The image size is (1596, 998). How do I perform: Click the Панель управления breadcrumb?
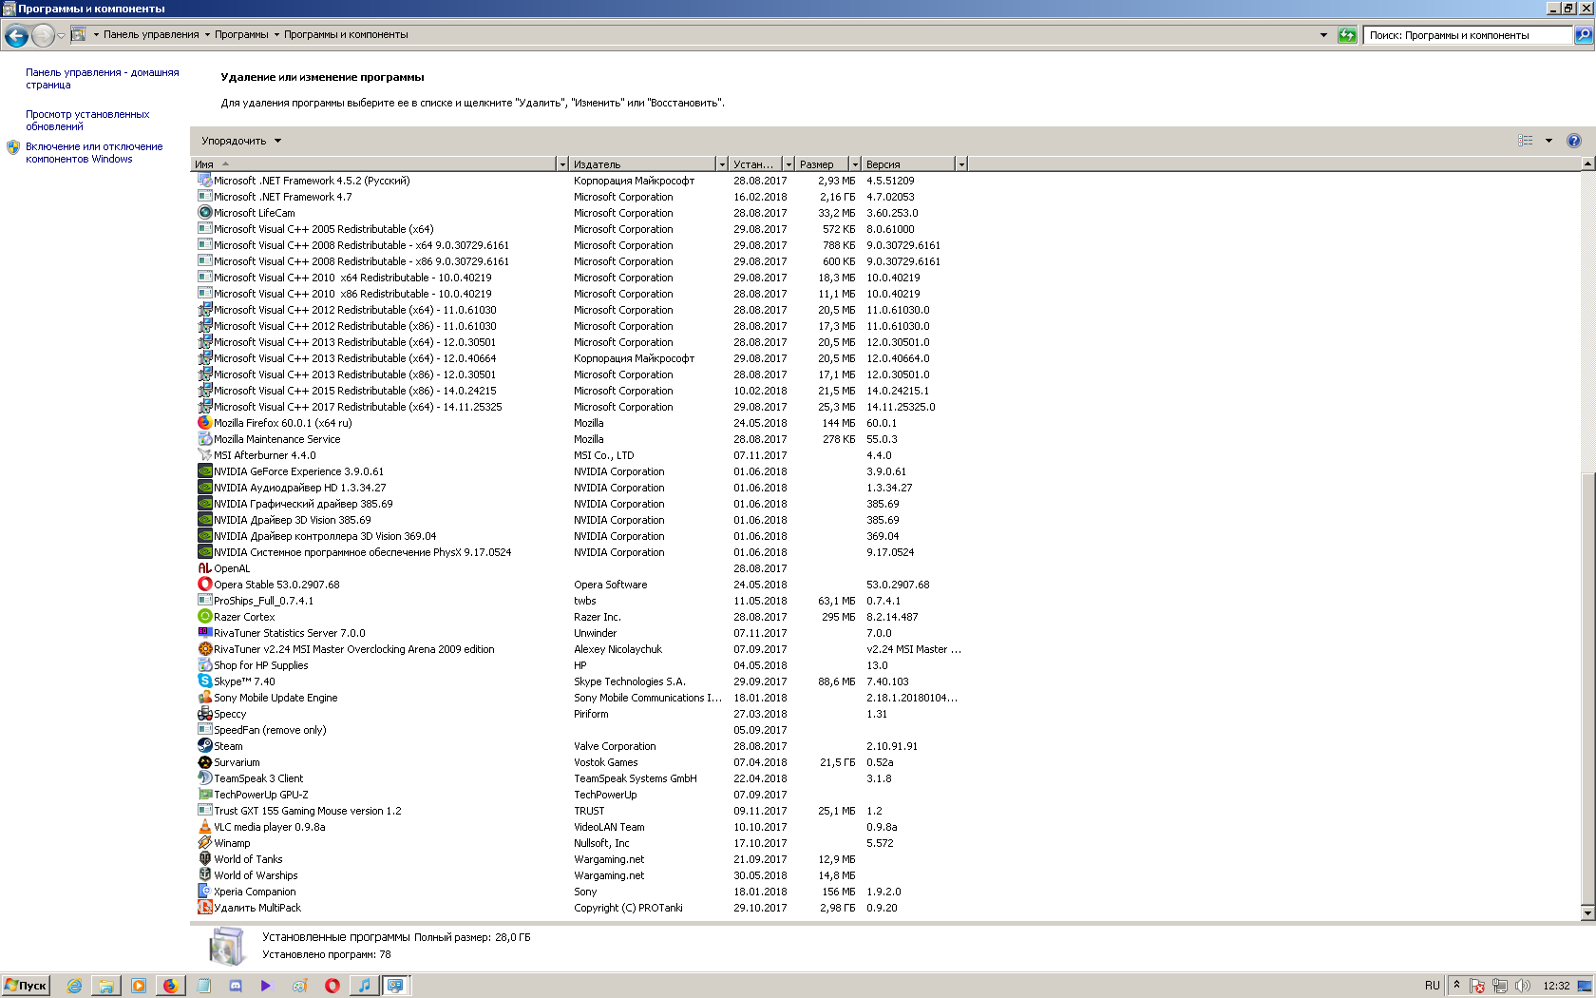tap(151, 34)
